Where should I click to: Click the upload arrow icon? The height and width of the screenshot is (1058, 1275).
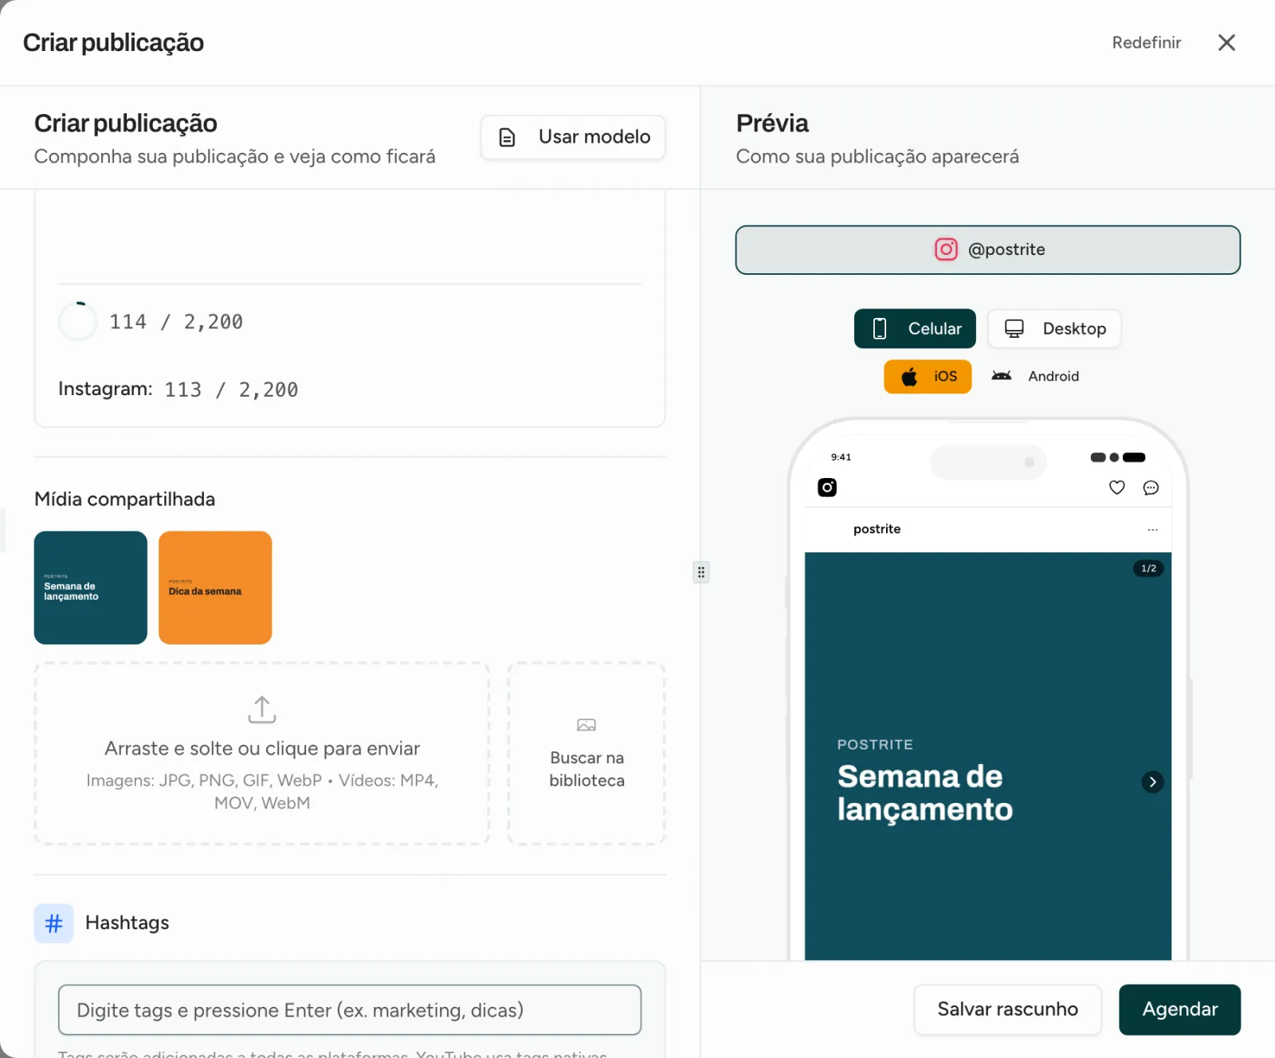click(262, 710)
